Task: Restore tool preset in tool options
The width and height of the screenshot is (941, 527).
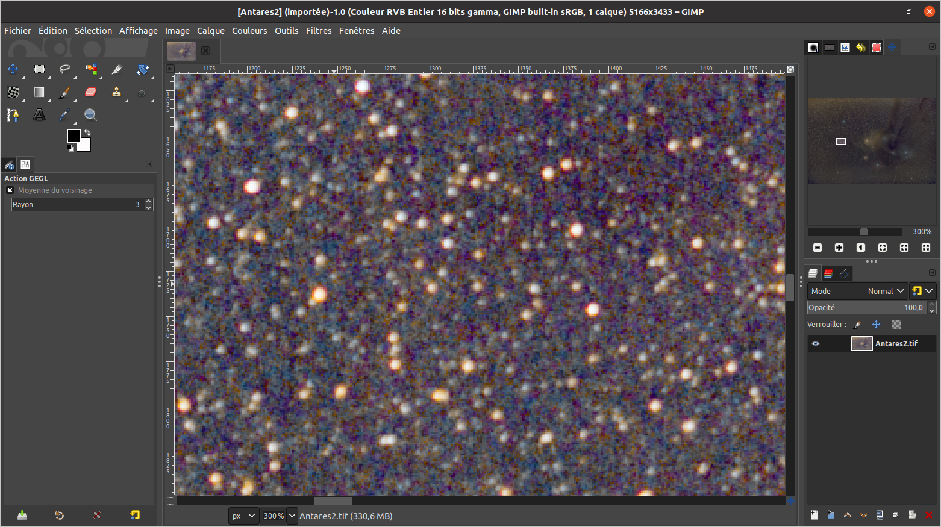Action: point(60,515)
